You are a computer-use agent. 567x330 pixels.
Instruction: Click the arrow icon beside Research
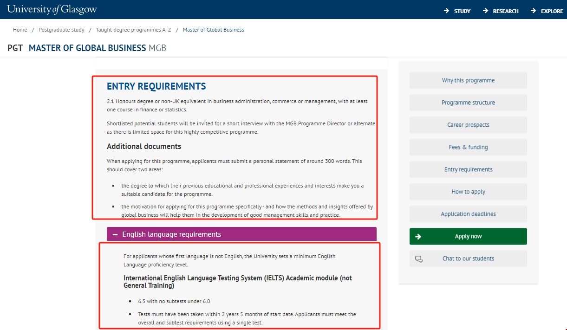[485, 11]
